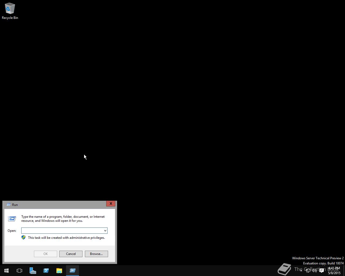
Task: Open the Recycle Bin desktop icon
Action: (x=10, y=11)
